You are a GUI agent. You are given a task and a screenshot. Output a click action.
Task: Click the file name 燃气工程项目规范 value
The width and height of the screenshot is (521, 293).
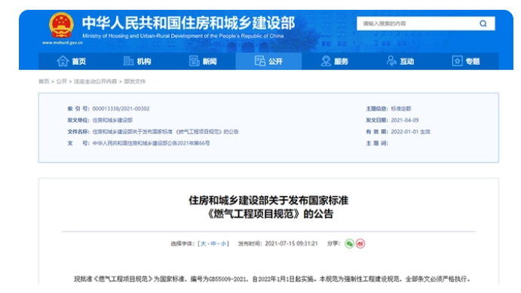(165, 132)
